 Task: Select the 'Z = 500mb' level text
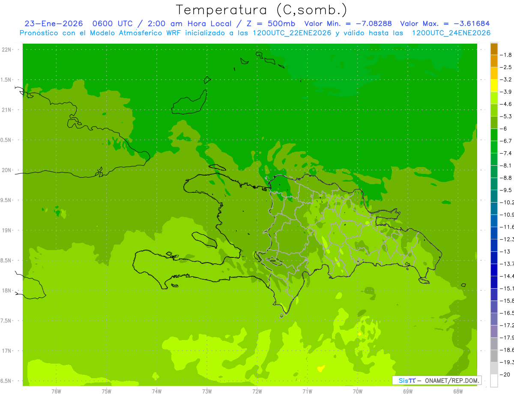[269, 24]
